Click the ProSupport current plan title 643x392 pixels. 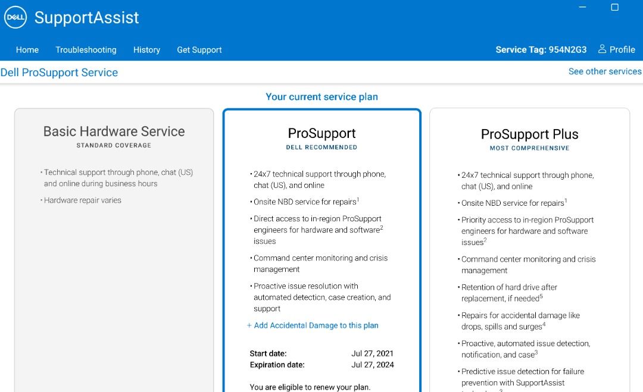tap(321, 133)
